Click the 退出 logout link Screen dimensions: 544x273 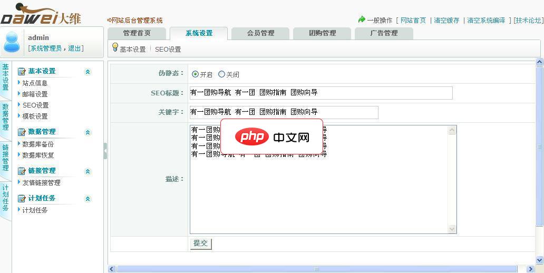coord(74,48)
